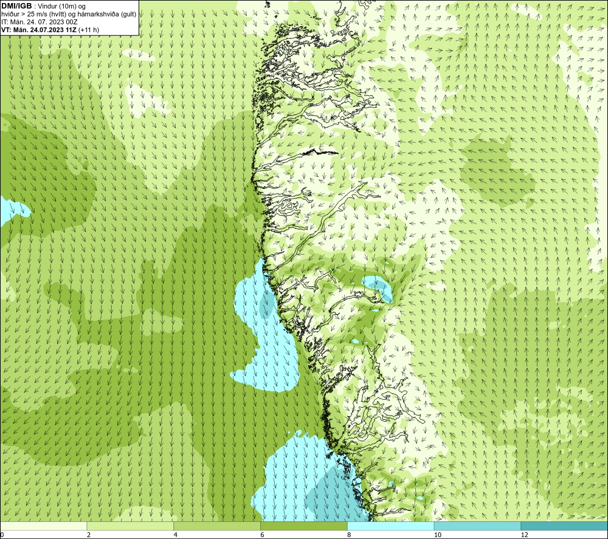Click the "4" label on the wind scale
The width and height of the screenshot is (608, 539).
[x=176, y=535]
